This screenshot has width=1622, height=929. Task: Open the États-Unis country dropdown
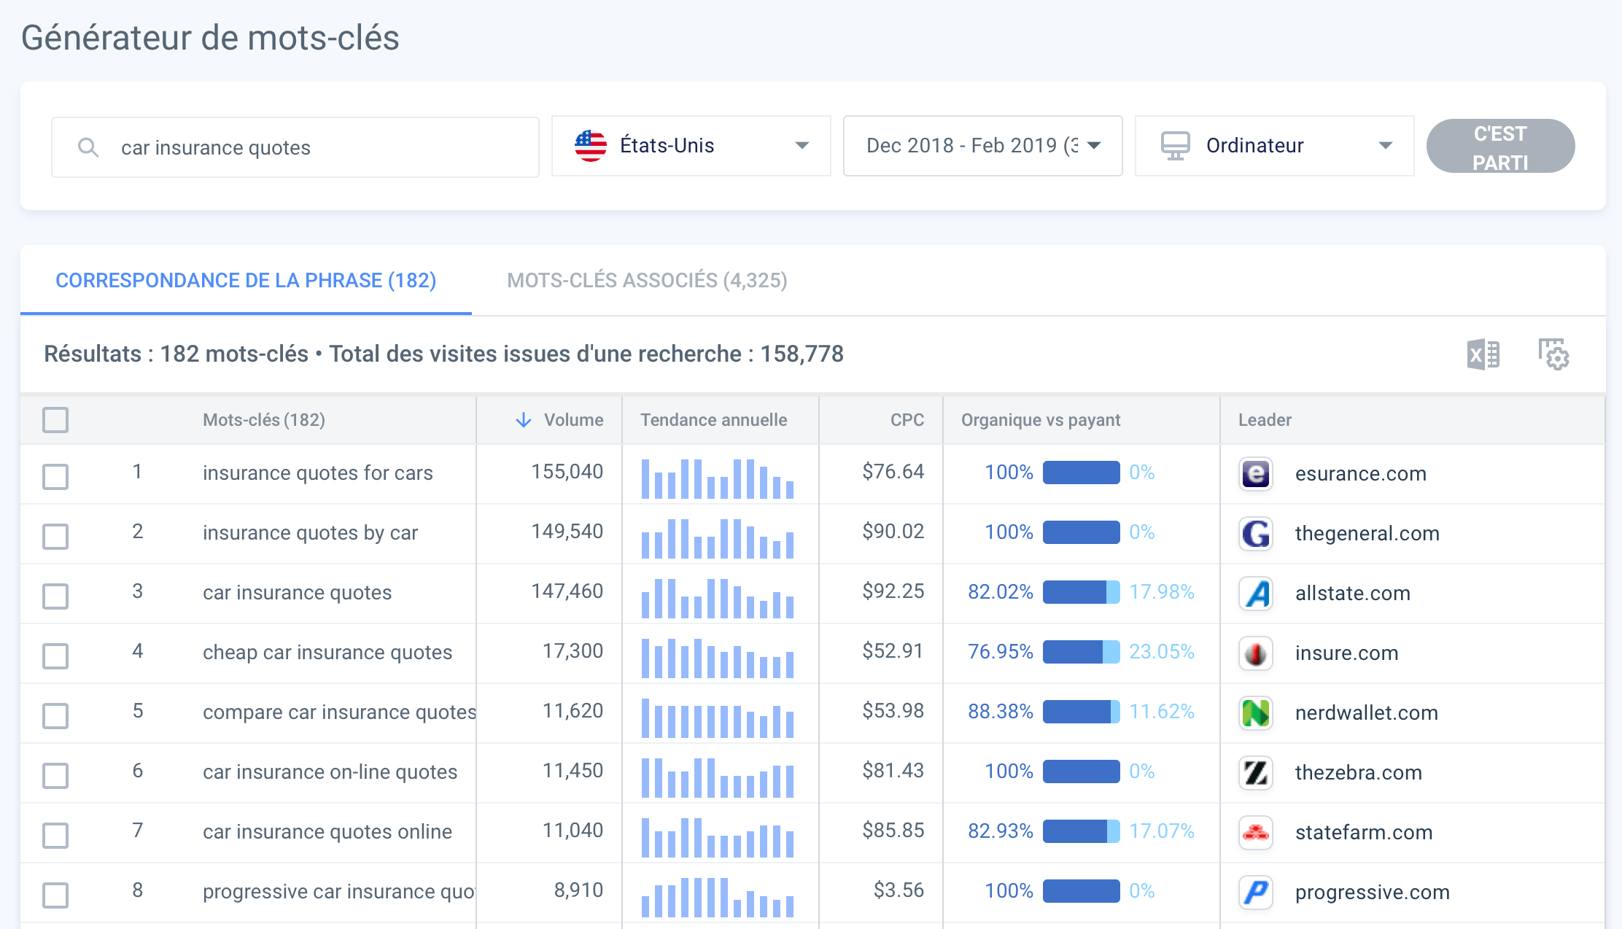[x=802, y=145]
